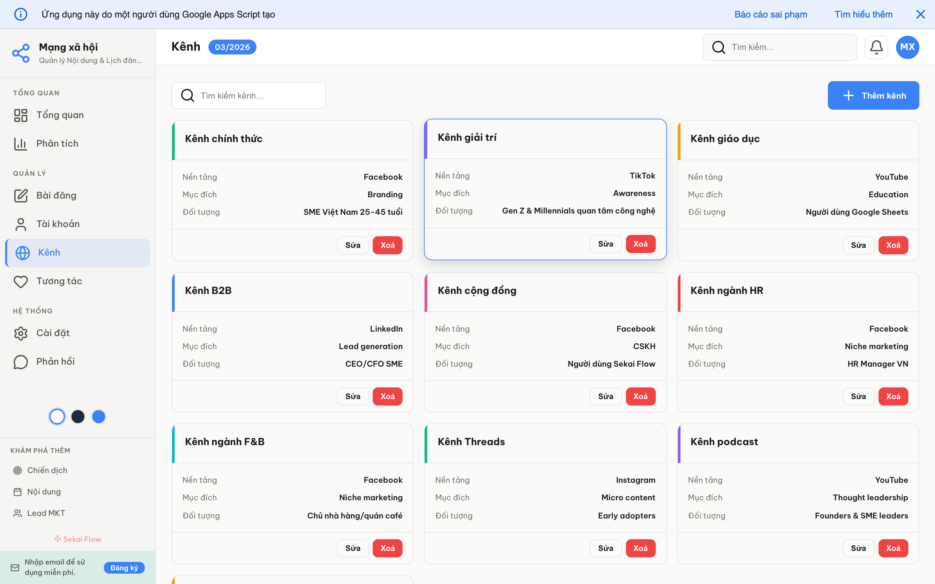
Task: Switch to the light theme circle
Action: tap(57, 416)
